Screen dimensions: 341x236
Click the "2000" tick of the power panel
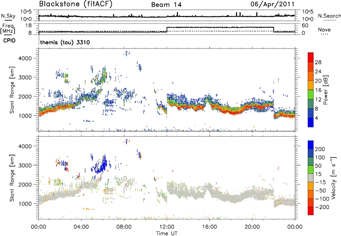[25, 96]
